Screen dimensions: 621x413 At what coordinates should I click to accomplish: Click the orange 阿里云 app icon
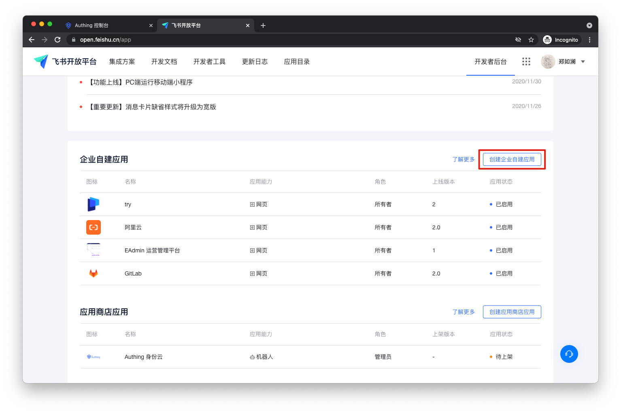[x=93, y=227]
